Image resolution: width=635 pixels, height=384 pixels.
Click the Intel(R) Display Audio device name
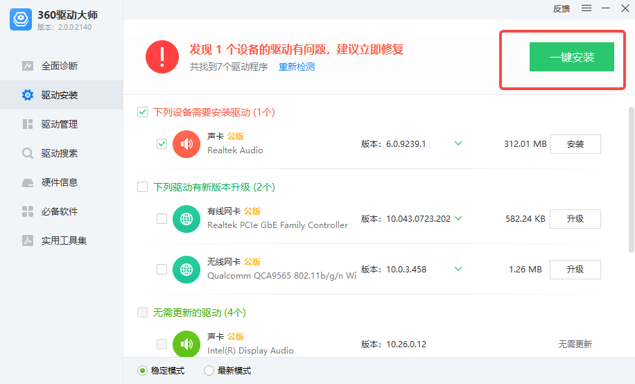251,351
